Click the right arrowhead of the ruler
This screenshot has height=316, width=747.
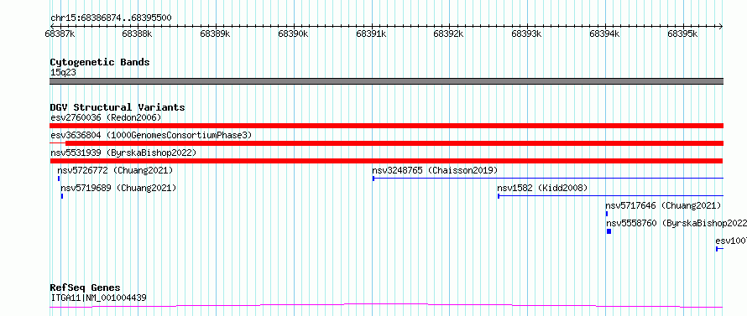pyautogui.click(x=721, y=26)
